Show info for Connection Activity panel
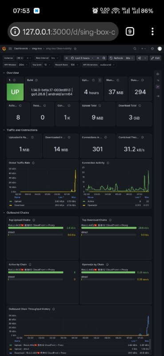This screenshot has height=356, width=164. (108, 163)
